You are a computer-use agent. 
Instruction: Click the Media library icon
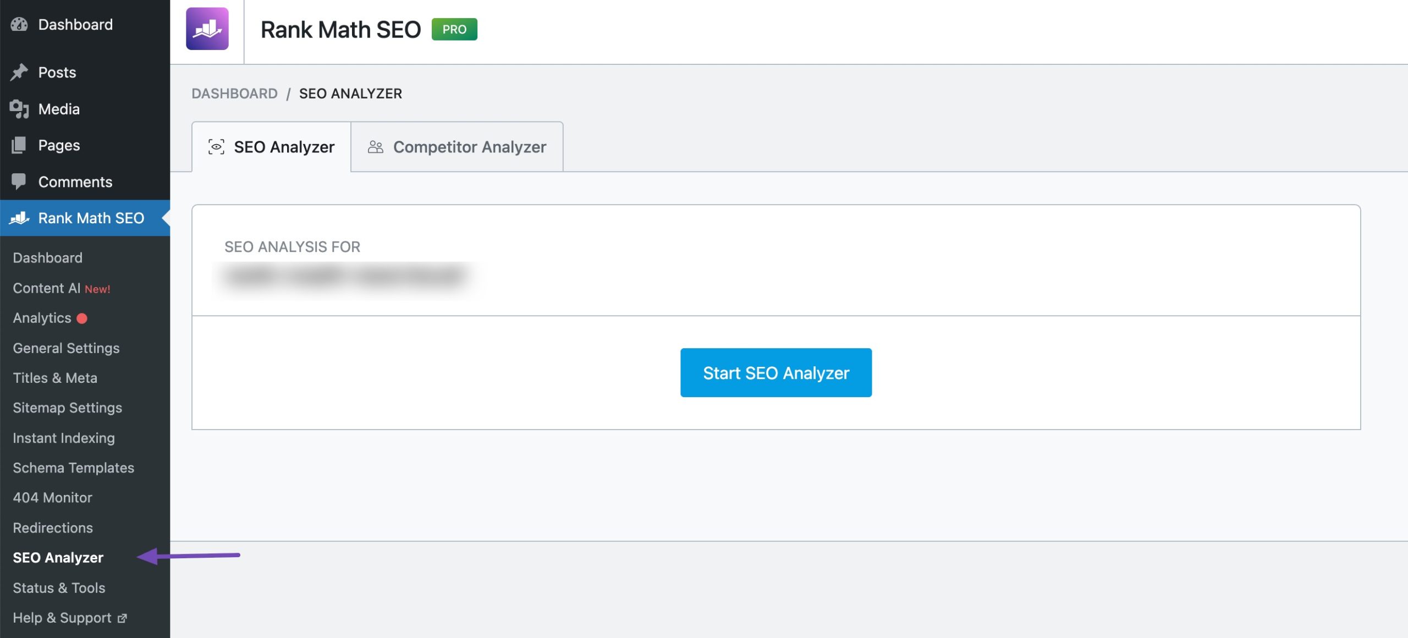[x=19, y=109]
